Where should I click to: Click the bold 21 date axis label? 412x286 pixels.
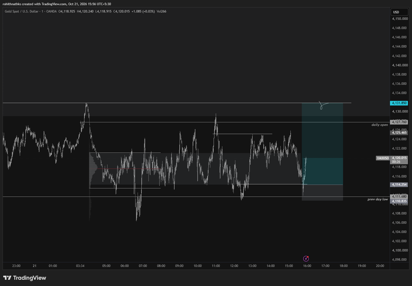[34, 266]
